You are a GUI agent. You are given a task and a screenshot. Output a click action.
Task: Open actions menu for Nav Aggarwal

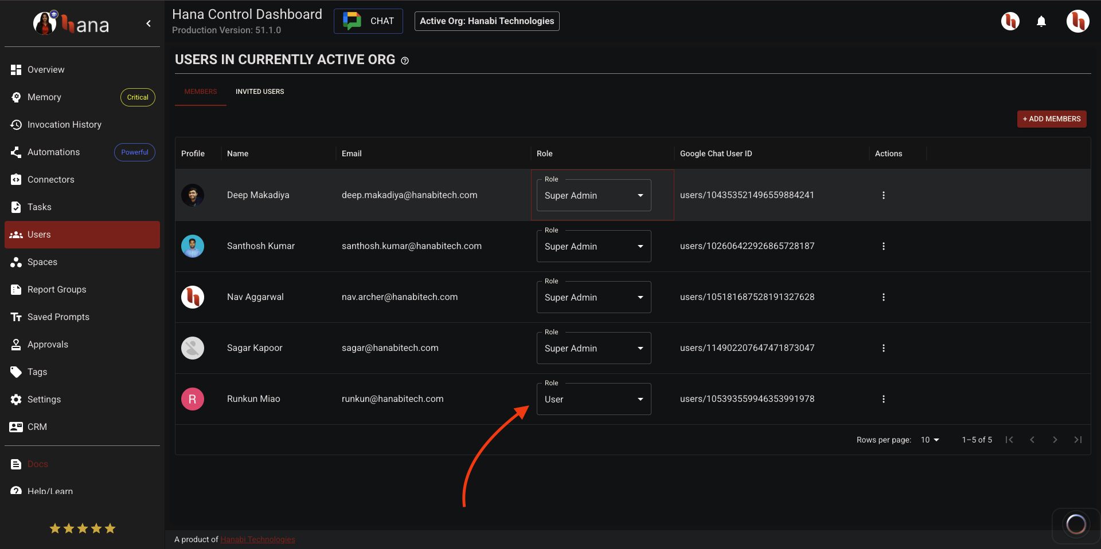[x=884, y=297]
